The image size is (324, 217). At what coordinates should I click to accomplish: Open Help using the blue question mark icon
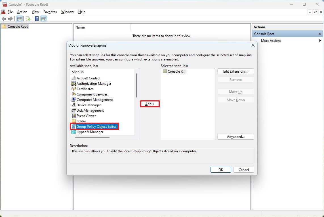pyautogui.click(x=36, y=19)
